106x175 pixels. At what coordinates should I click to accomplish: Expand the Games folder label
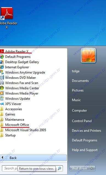tap(10, 114)
